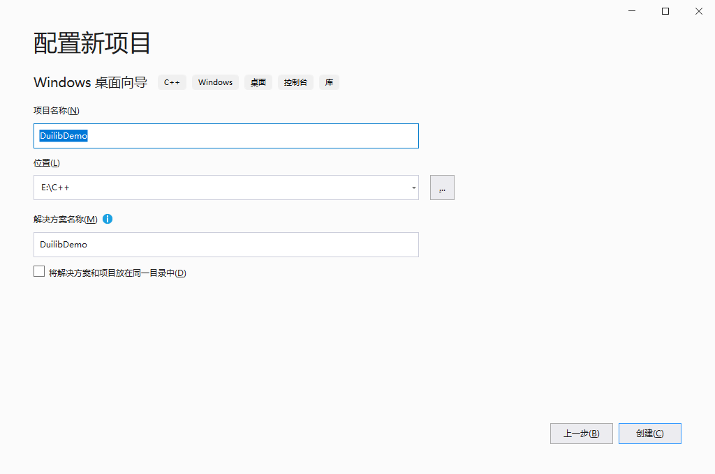This screenshot has width=715, height=474.
Task: Click inside the E:\C++ location combo box
Action: coord(216,188)
